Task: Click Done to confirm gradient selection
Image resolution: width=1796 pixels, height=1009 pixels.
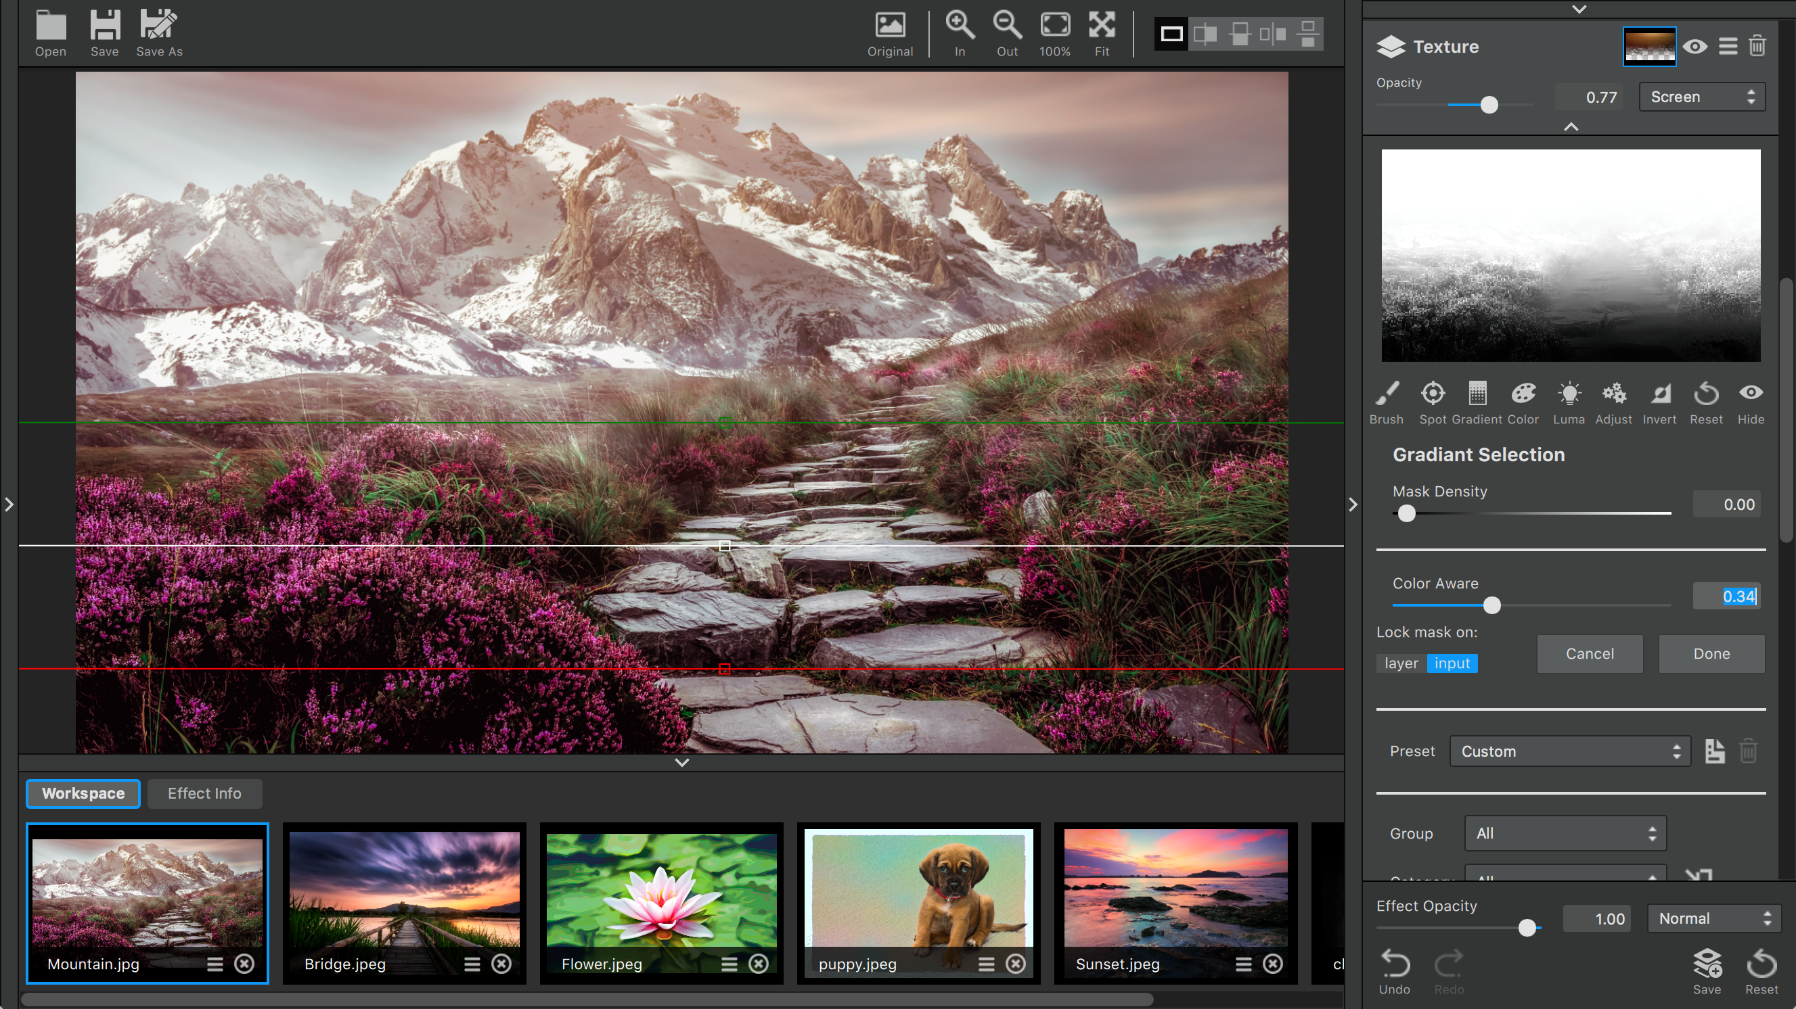Action: coord(1711,654)
